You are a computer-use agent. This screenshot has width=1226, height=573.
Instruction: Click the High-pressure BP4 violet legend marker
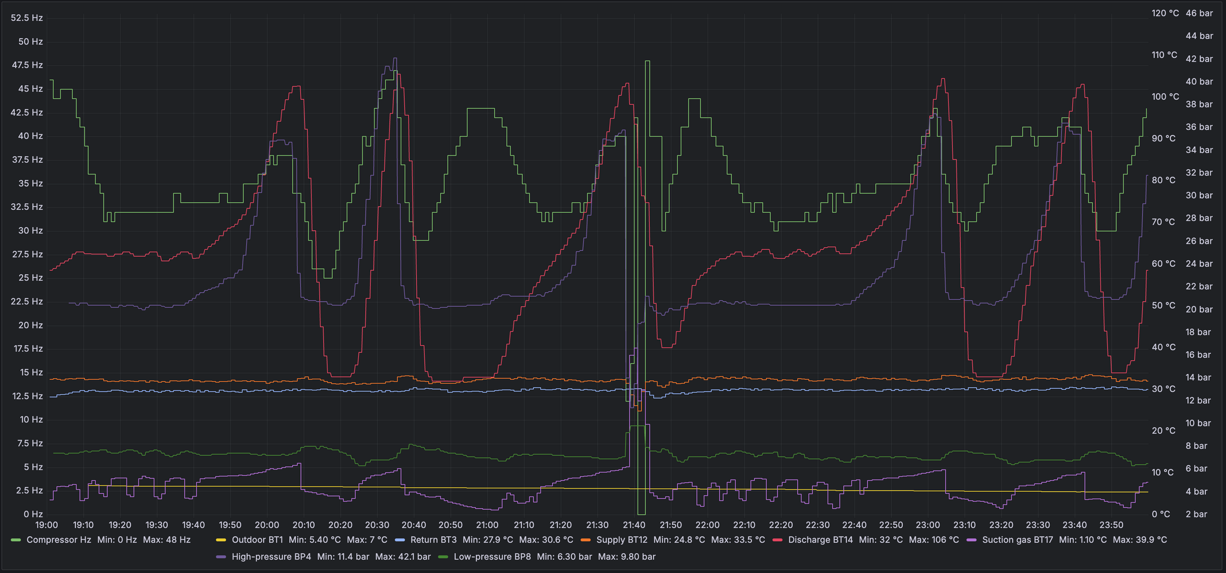pyautogui.click(x=221, y=557)
